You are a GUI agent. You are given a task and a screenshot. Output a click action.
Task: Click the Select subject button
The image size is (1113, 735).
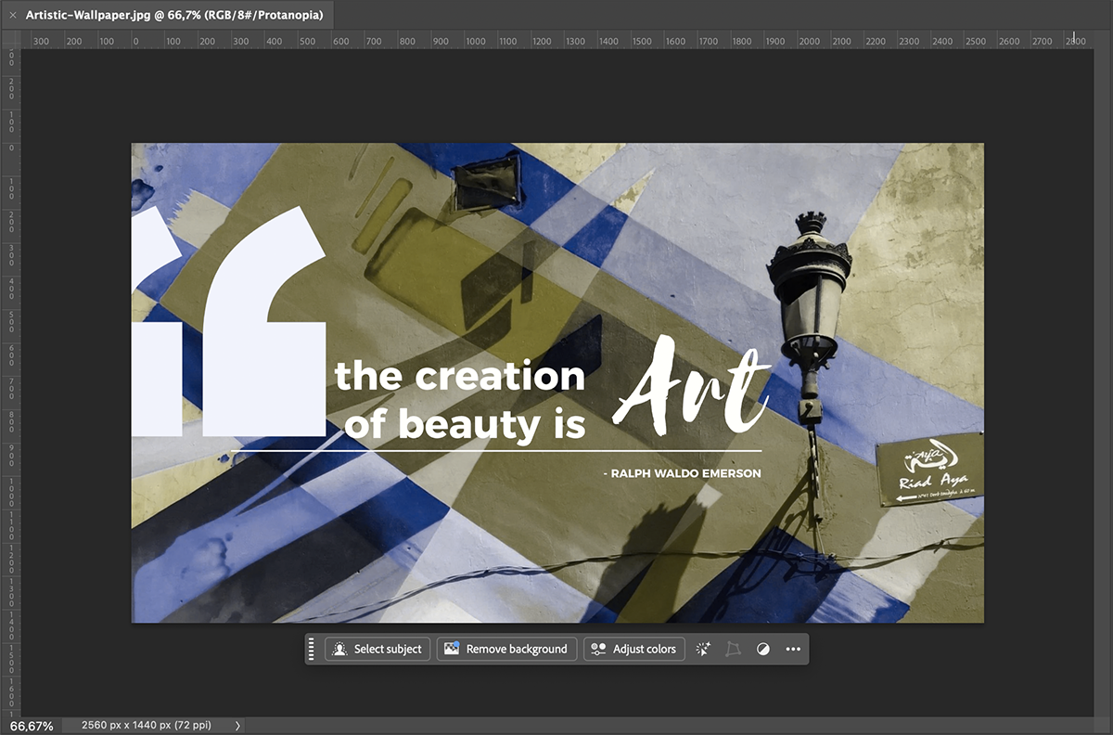[377, 650]
